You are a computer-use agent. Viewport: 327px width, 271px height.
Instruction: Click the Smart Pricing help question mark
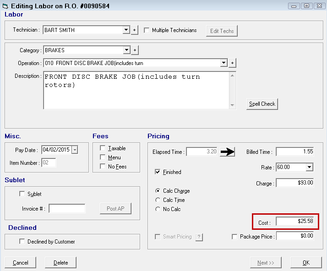tap(199, 237)
